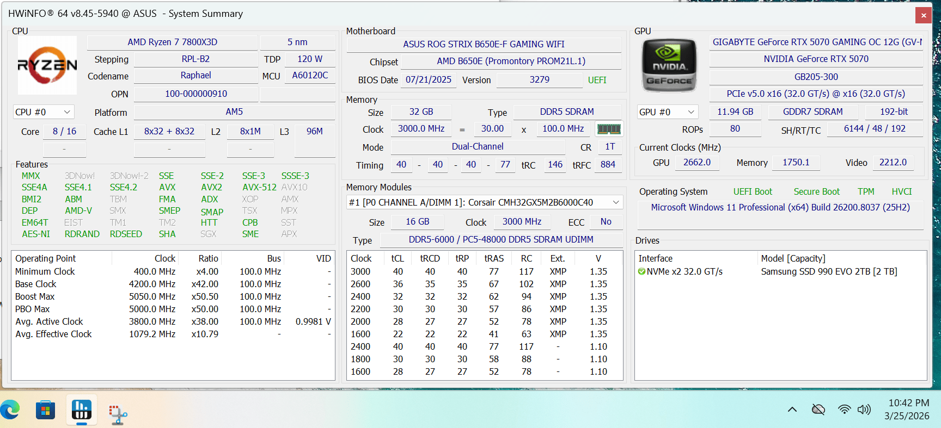This screenshot has width=941, height=428.
Task: Click the Secure Boot status label
Action: click(x=816, y=191)
